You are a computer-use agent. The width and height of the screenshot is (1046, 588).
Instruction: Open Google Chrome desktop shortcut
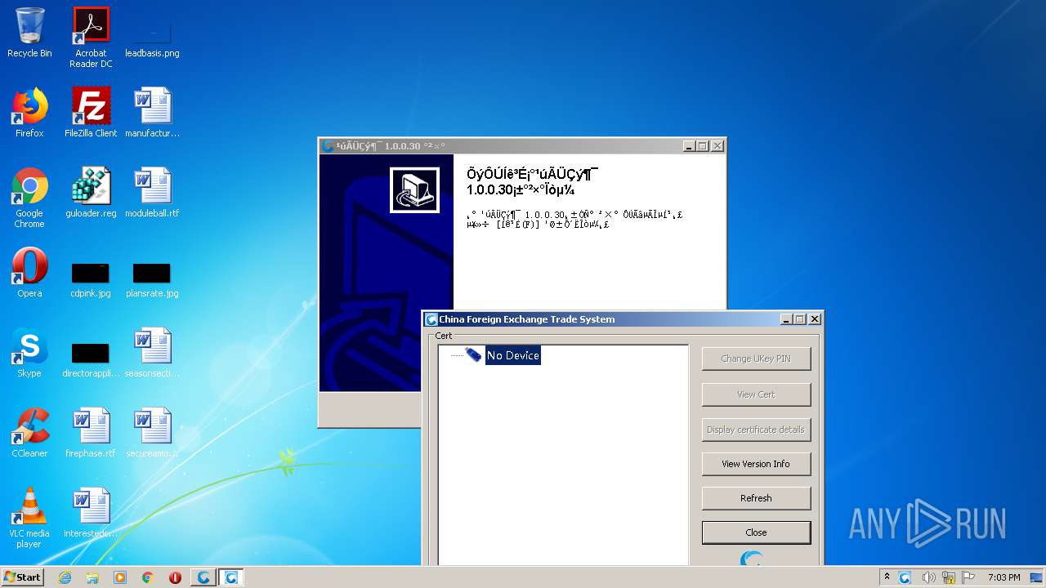coord(29,198)
